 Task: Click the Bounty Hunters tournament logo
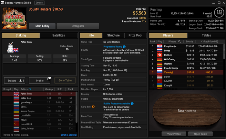pyautogui.click(x=14, y=18)
